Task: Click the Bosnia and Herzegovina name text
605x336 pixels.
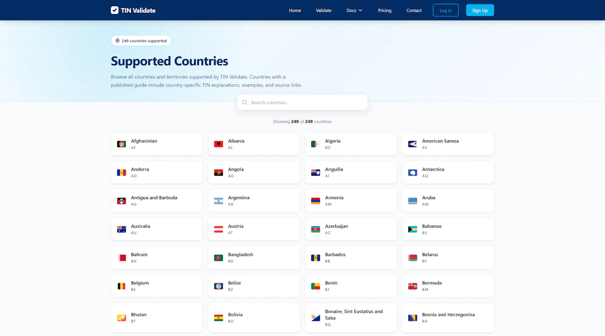Action: click(x=448, y=314)
